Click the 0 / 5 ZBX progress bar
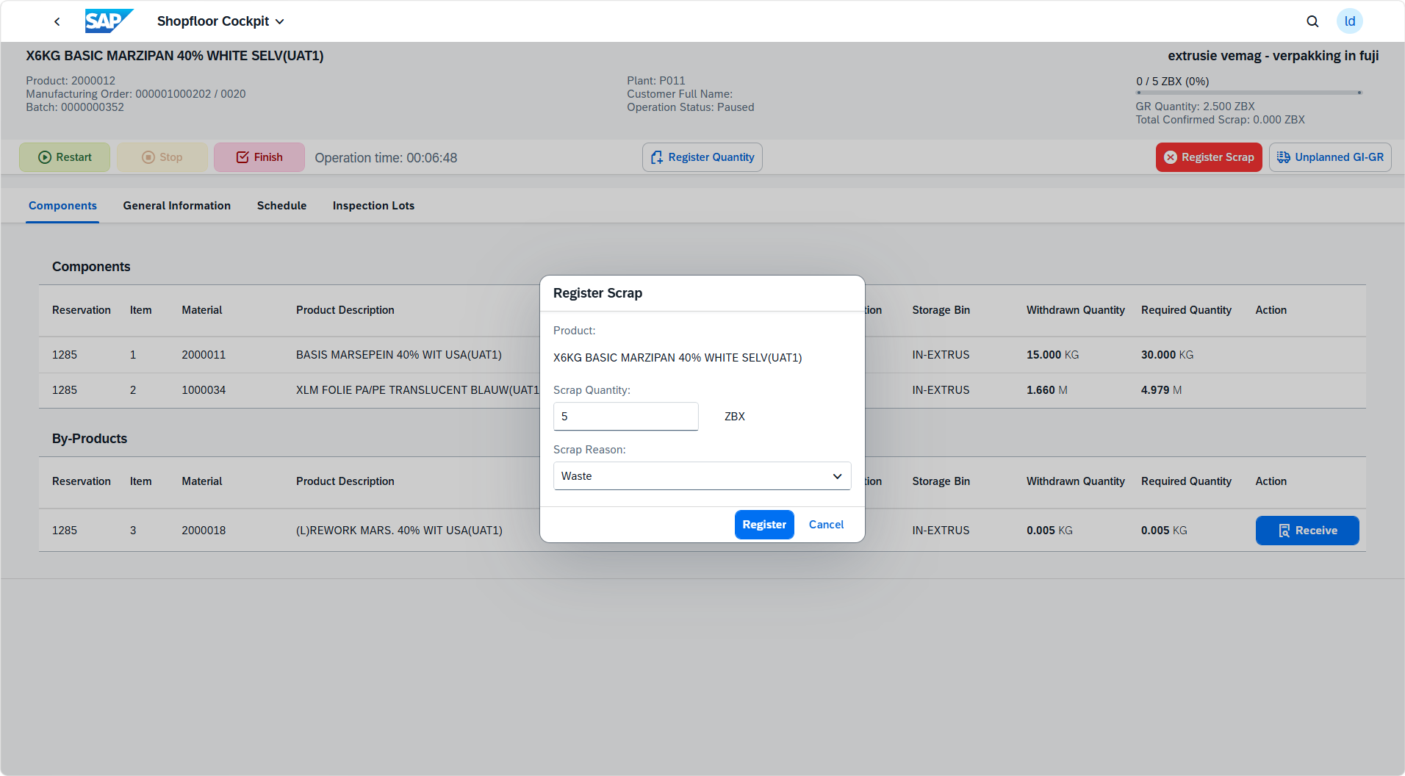Screen dimensions: 1405x776 [x=1249, y=93]
